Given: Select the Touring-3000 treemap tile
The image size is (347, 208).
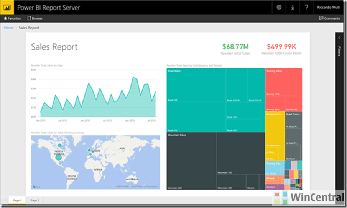Looking at the screenshot, I should coord(275,104).
